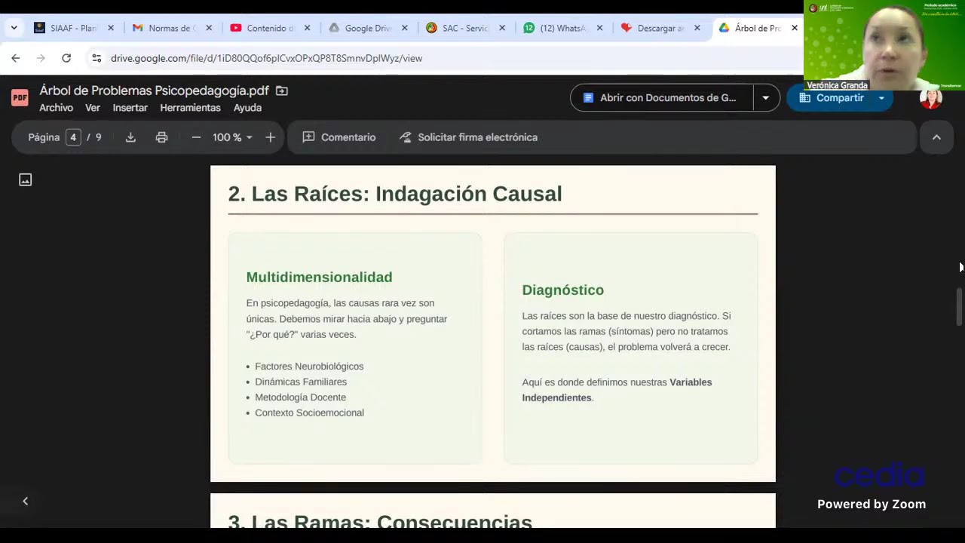Open the Archivo menu
The image size is (965, 543).
coord(57,108)
